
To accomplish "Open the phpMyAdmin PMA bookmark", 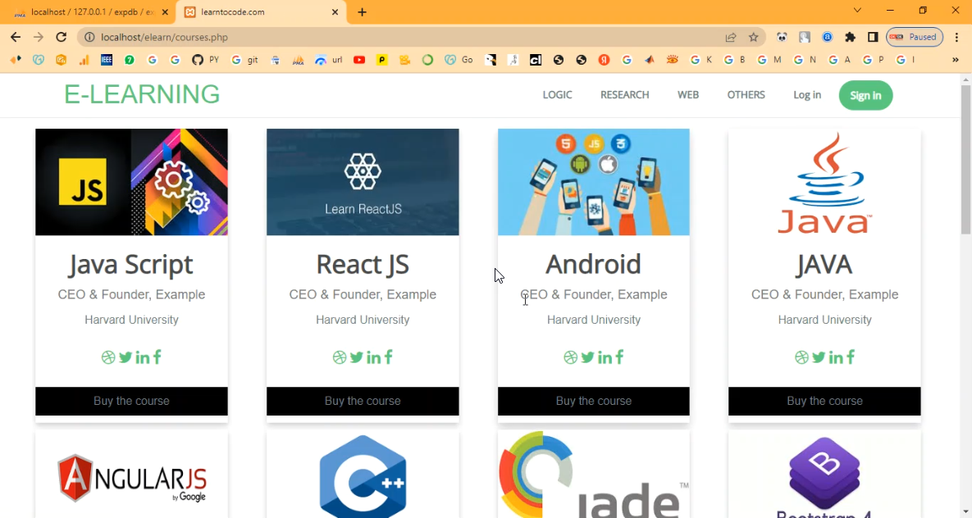I will (299, 60).
